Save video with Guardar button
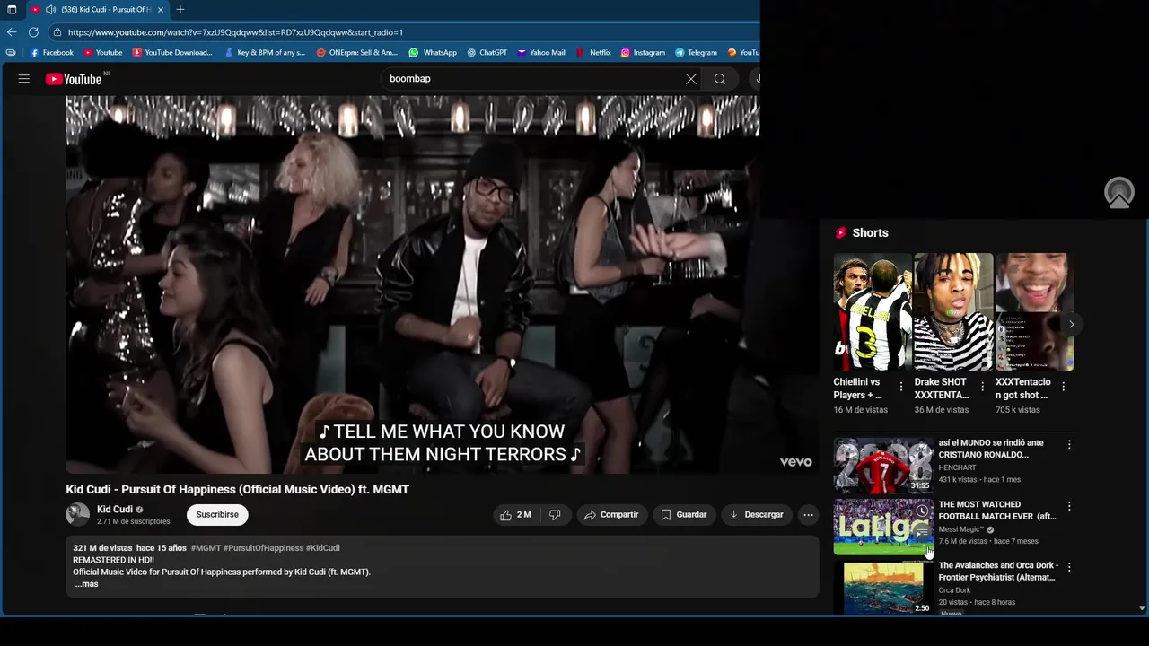The width and height of the screenshot is (1149, 646). click(x=683, y=515)
